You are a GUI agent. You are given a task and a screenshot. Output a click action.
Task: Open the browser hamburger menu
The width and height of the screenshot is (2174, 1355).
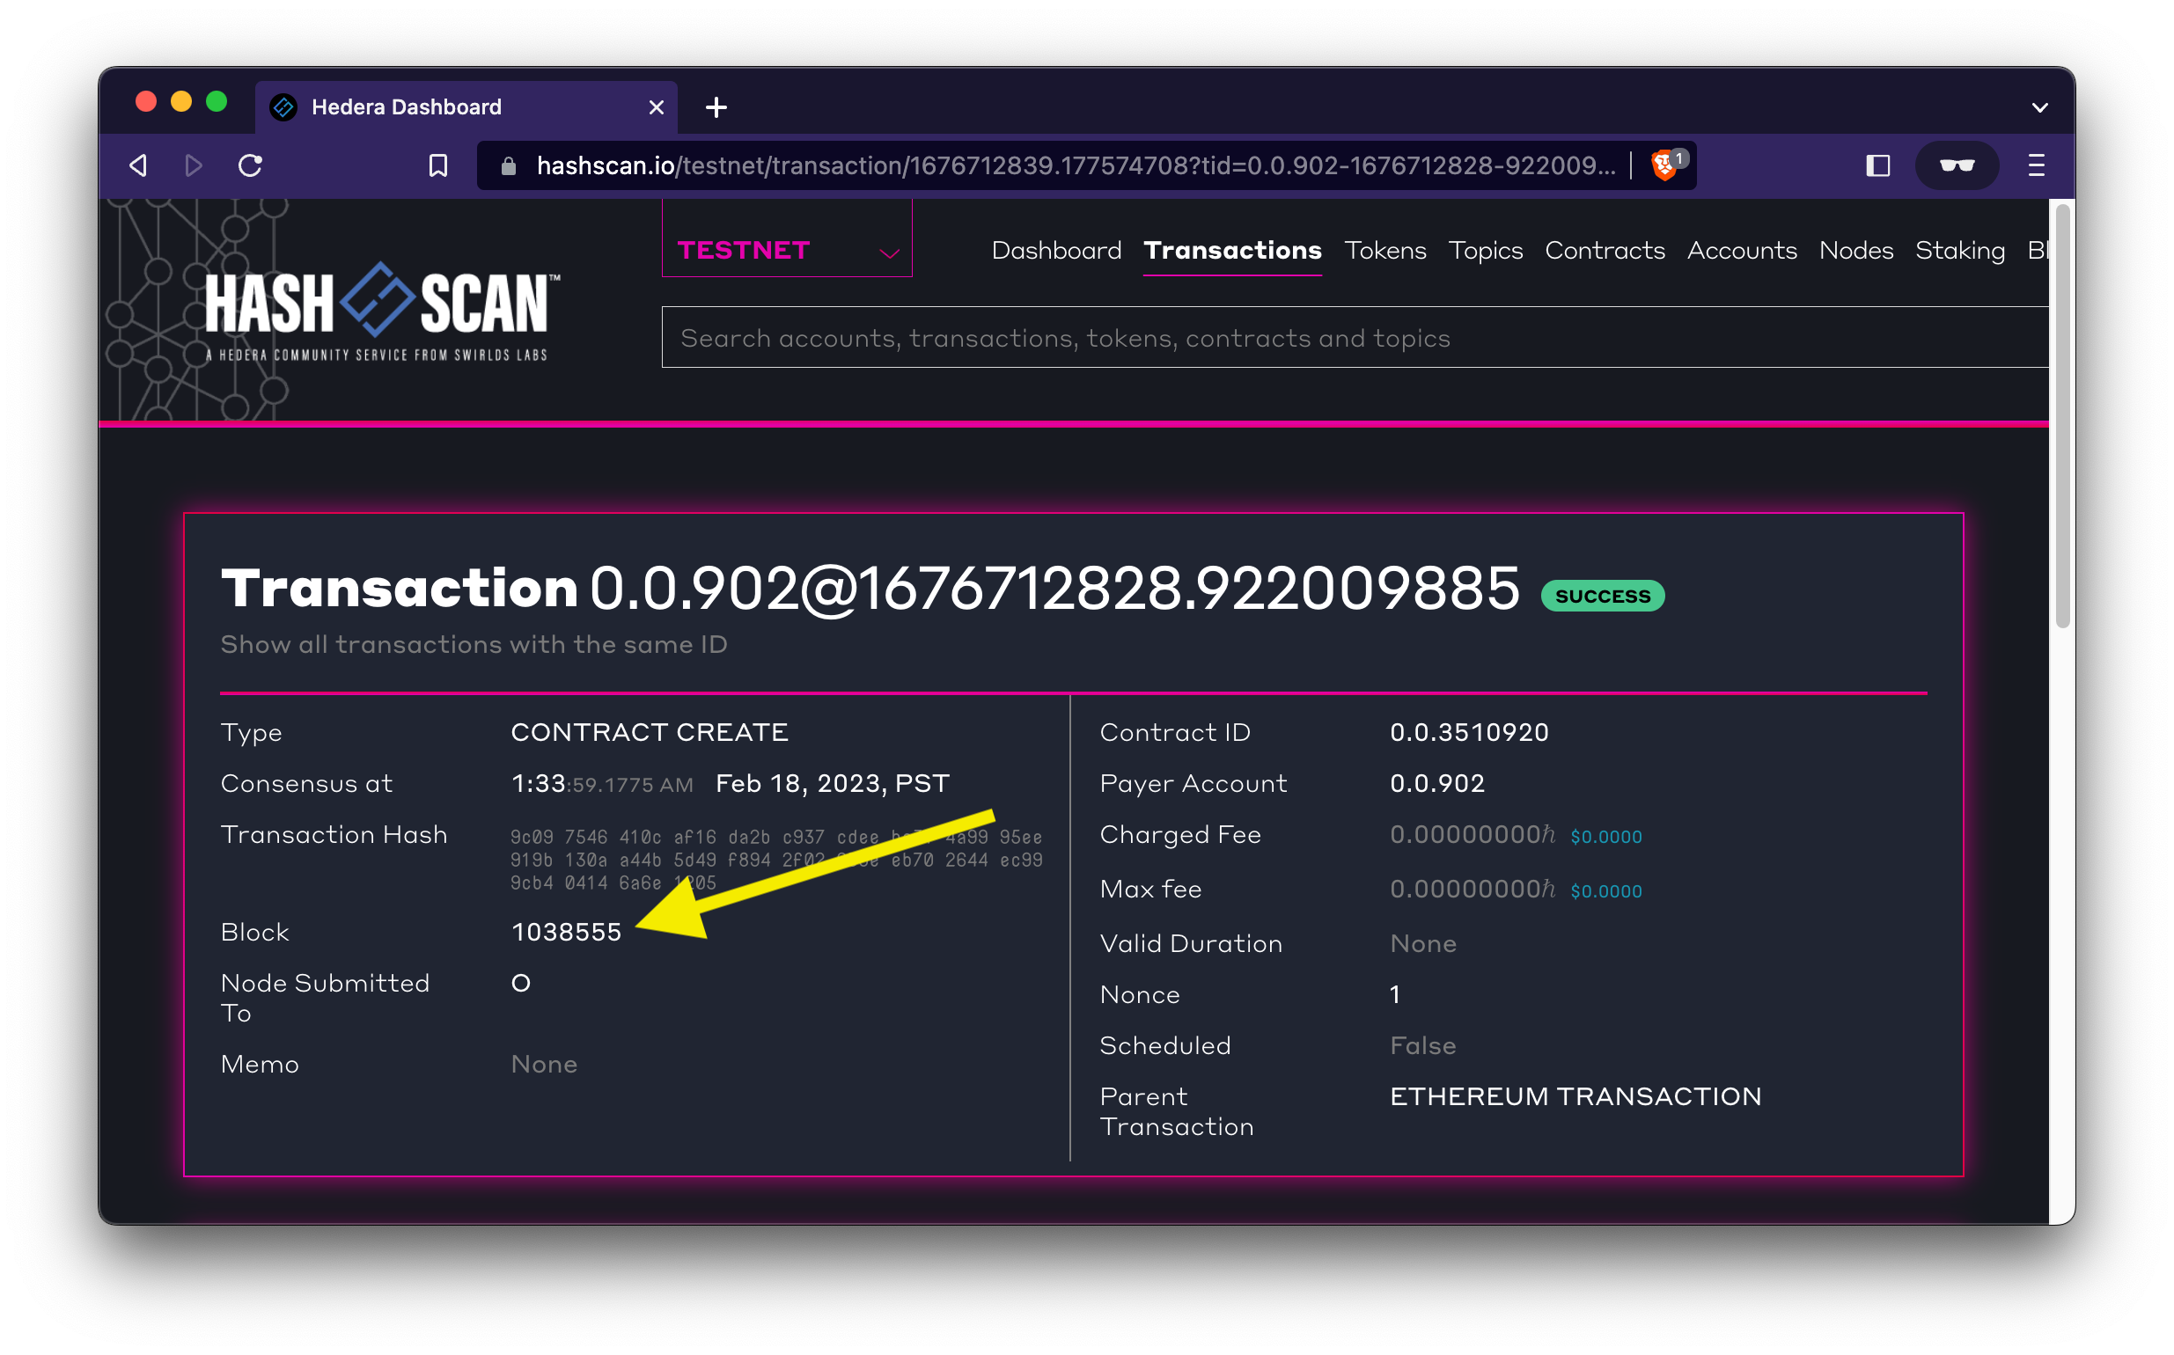(x=2036, y=165)
